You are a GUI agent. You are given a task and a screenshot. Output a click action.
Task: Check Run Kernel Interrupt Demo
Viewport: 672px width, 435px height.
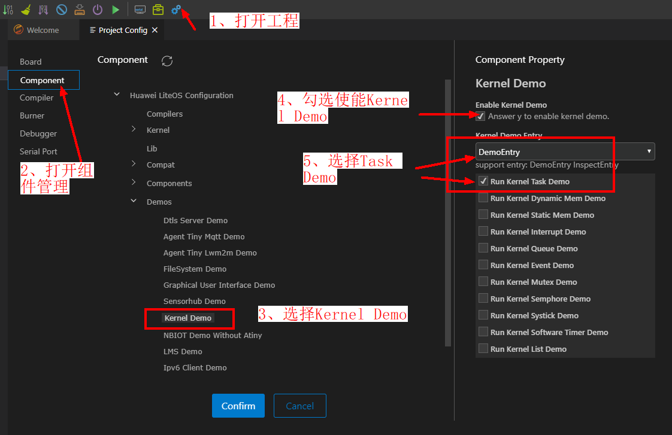click(x=483, y=231)
